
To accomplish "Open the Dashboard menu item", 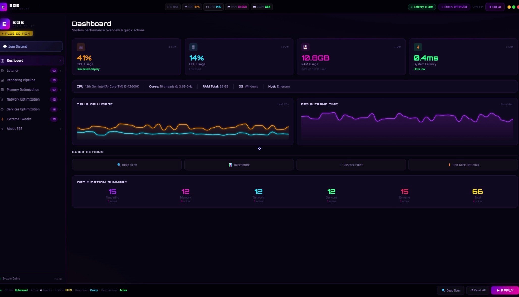I will [31, 61].
